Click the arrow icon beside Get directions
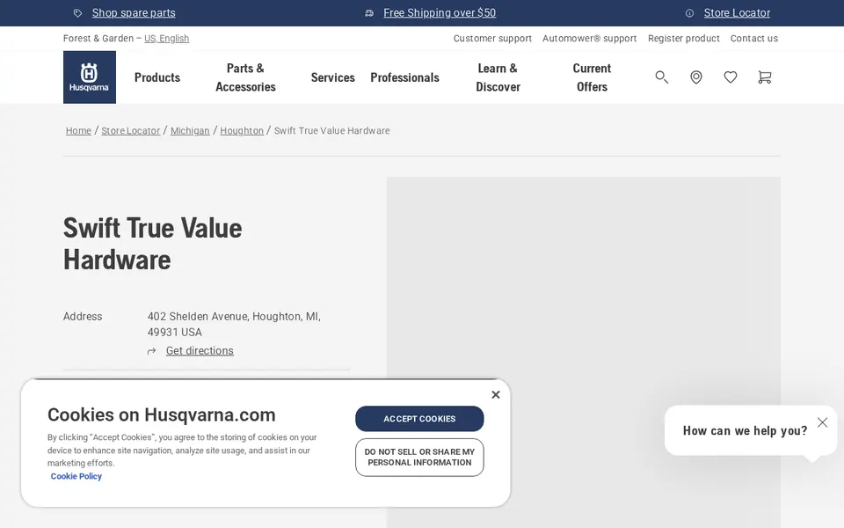 152,351
